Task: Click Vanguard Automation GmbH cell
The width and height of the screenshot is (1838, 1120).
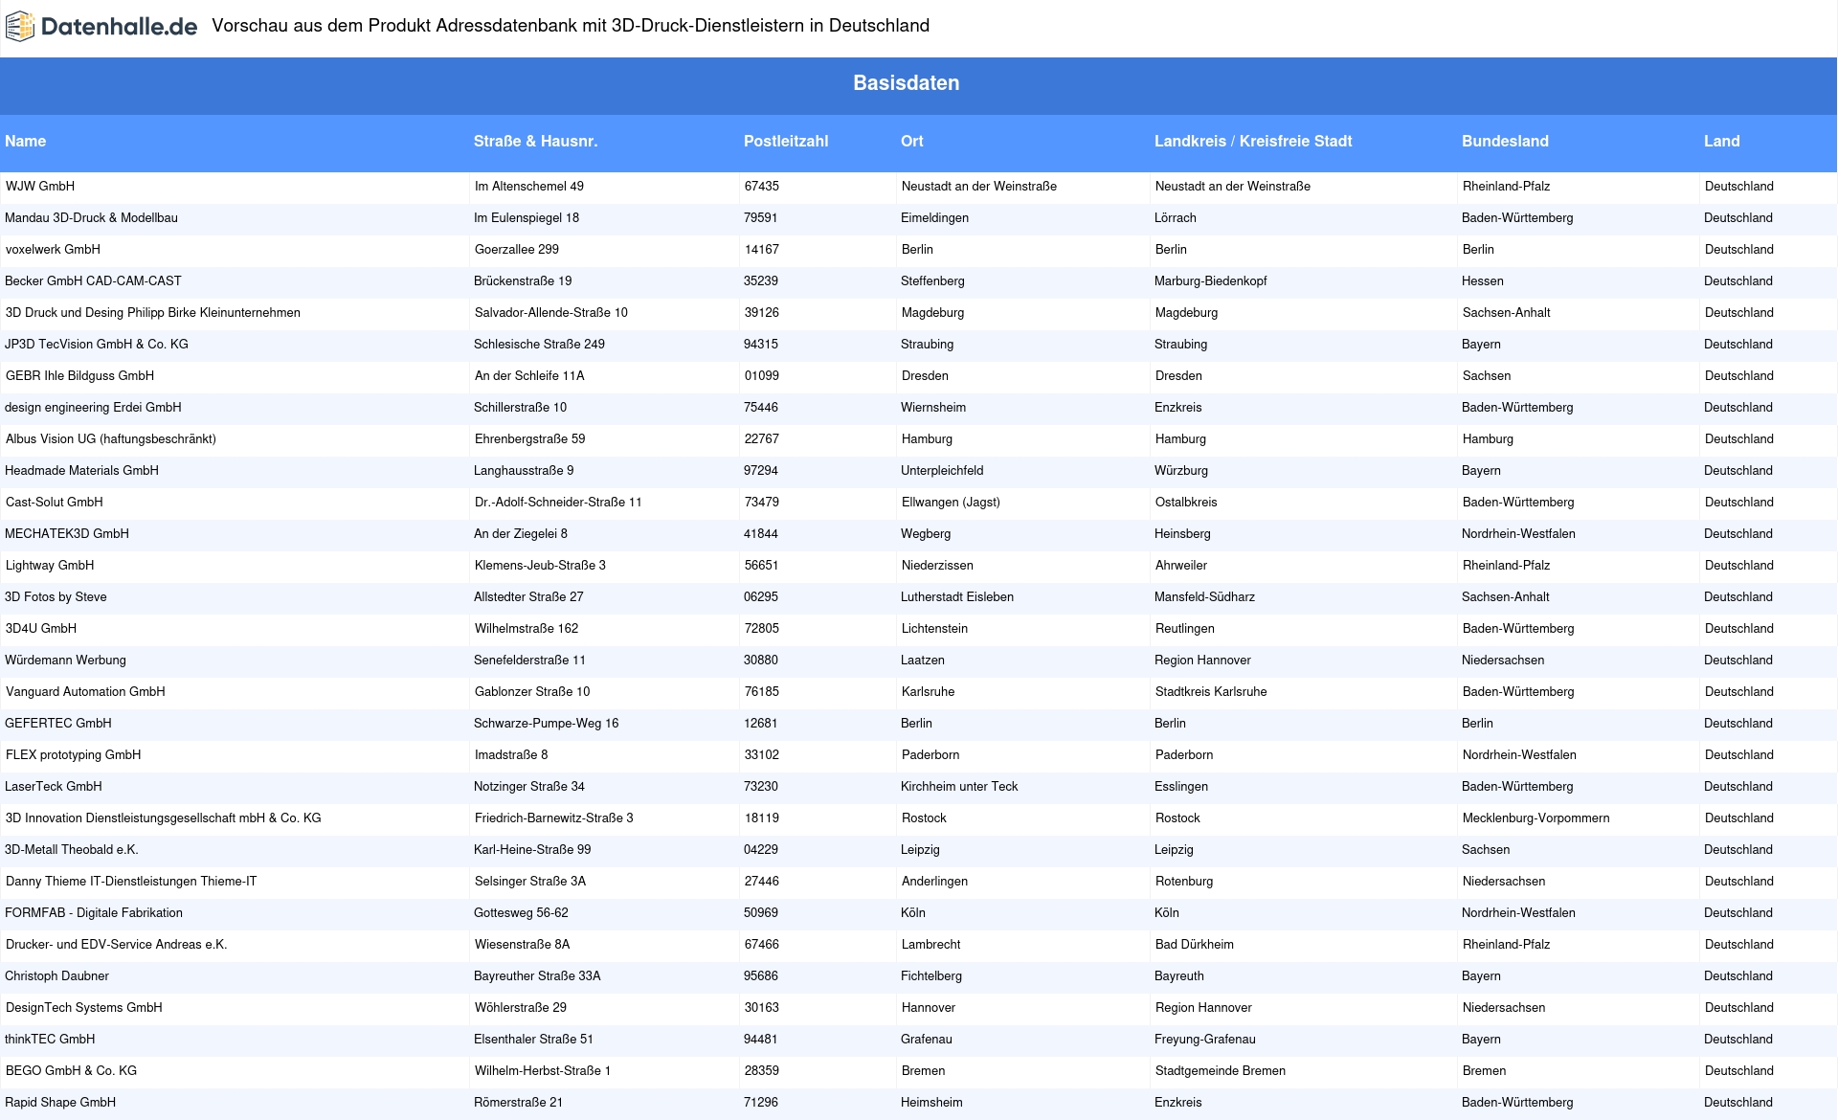Action: 85,691
